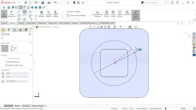This screenshot has height=110, width=196.
Task: Click the New document icon
Action: pos(30,2)
